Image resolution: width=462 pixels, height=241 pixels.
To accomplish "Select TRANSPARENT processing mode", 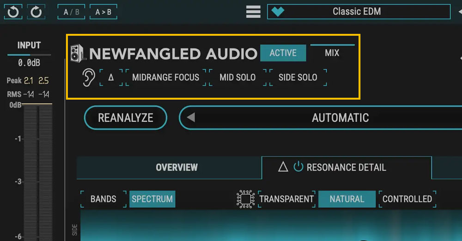I will [287, 199].
